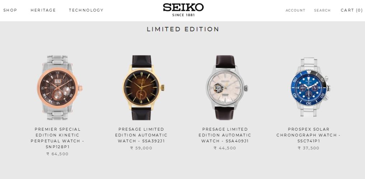365x179 pixels.
Task: Open the Heritage menu
Action: click(43, 10)
